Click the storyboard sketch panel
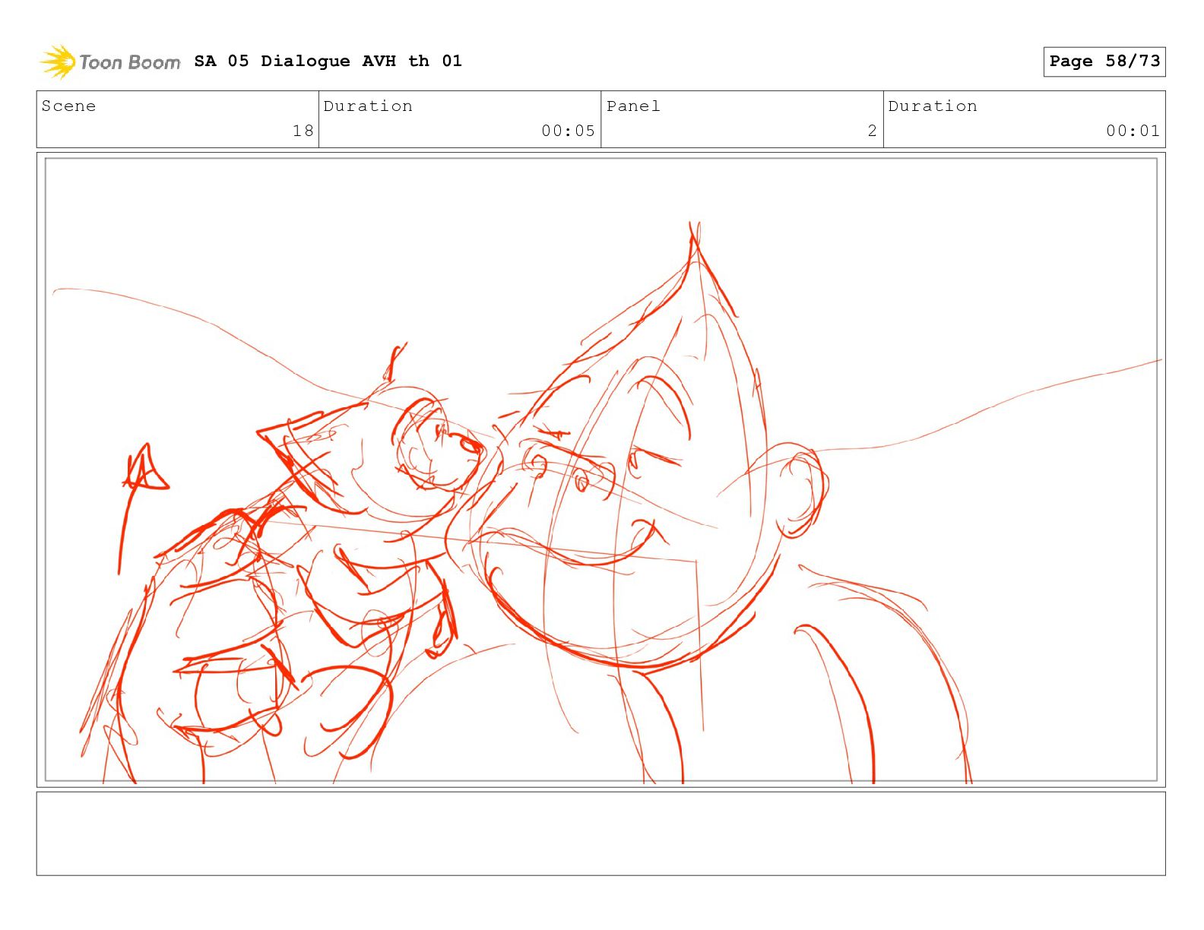This screenshot has width=1204, height=930. (x=601, y=470)
